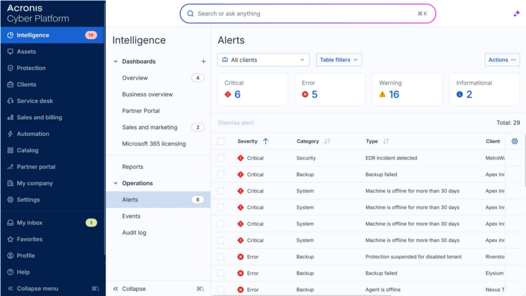
Task: Click Service desk headset icon
Action: click(10, 101)
